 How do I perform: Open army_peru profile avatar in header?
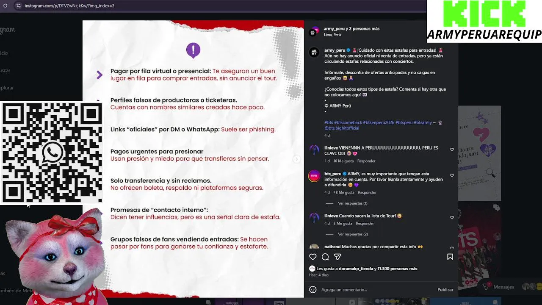[314, 32]
